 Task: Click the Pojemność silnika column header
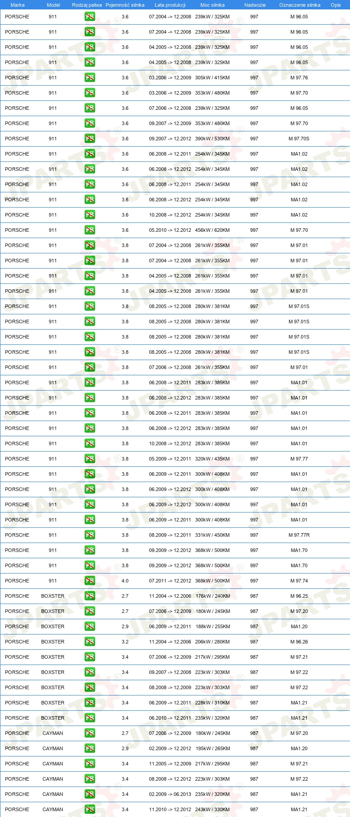click(125, 5)
